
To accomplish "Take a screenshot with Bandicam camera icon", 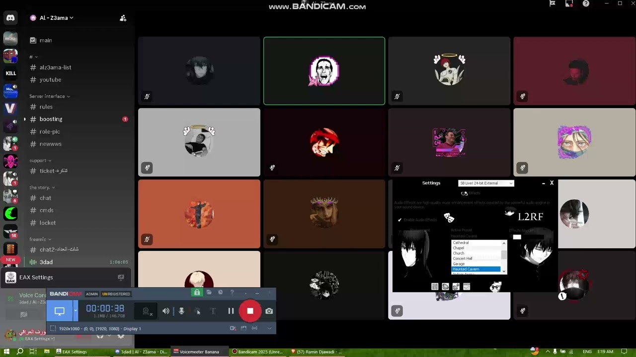I will click(269, 311).
